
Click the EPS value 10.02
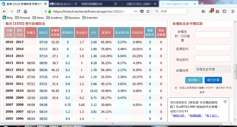pos(94,91)
